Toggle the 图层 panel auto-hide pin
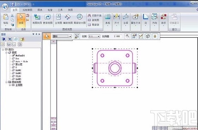Screen dimensions: 198x130 [36, 34]
